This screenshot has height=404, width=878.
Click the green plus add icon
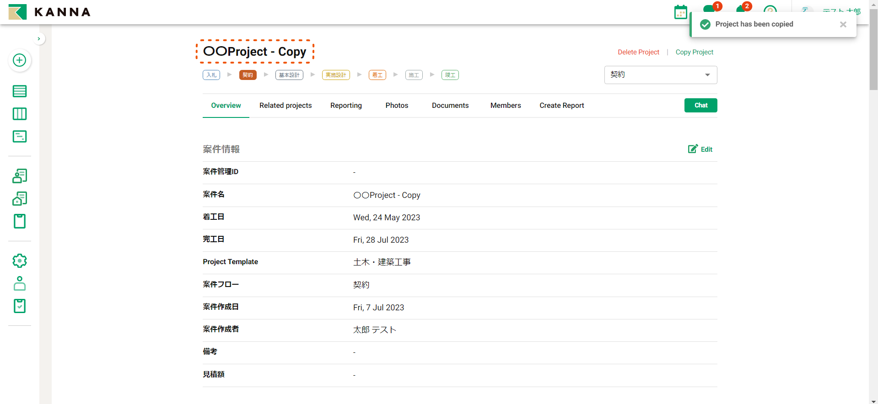(x=19, y=60)
